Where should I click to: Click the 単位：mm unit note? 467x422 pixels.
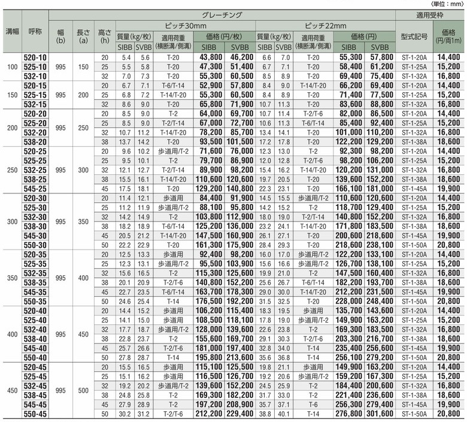[x=447, y=4]
